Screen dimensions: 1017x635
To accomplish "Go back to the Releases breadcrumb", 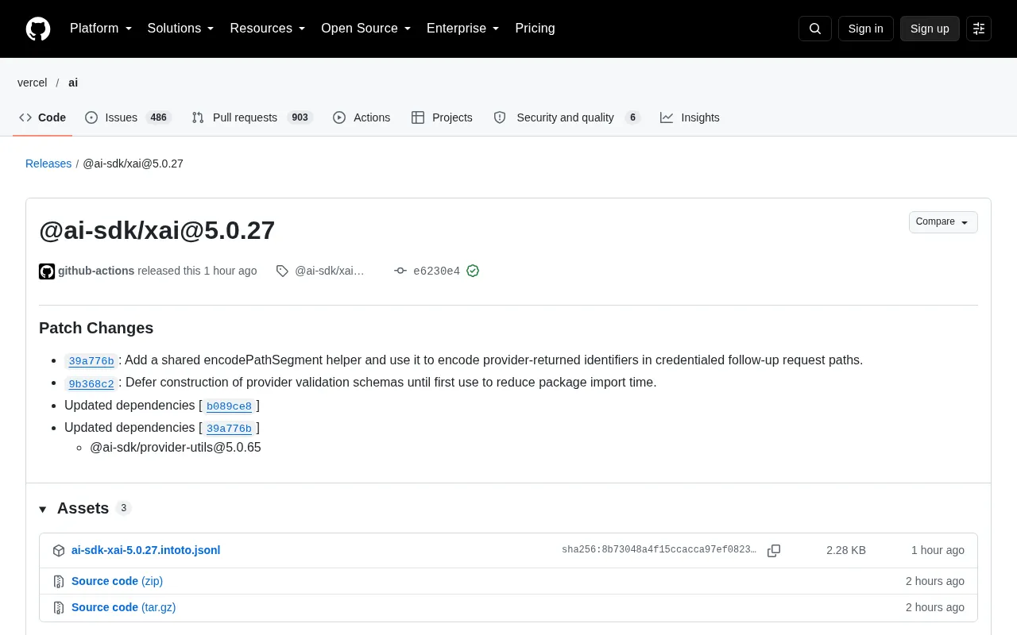I will point(48,164).
